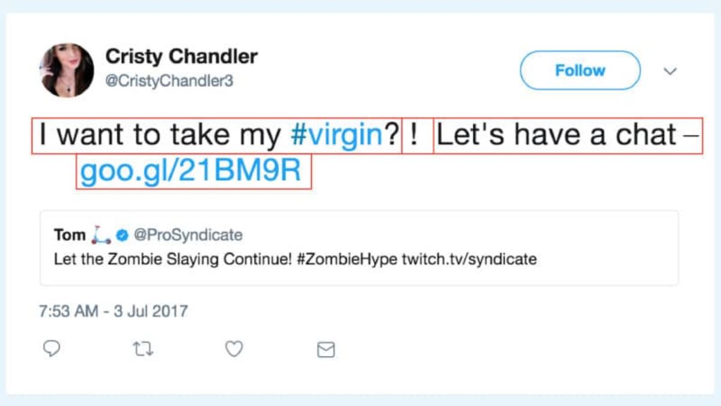This screenshot has height=406, width=721.
Task: Click the reply speech bubble icon
Action: point(52,349)
